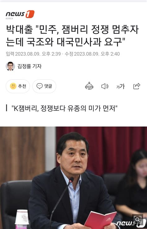The width and height of the screenshot is (147, 229).
Task: Click the 수정 2023.08.09 오후 2:40 timestamp
Action: click(92, 54)
